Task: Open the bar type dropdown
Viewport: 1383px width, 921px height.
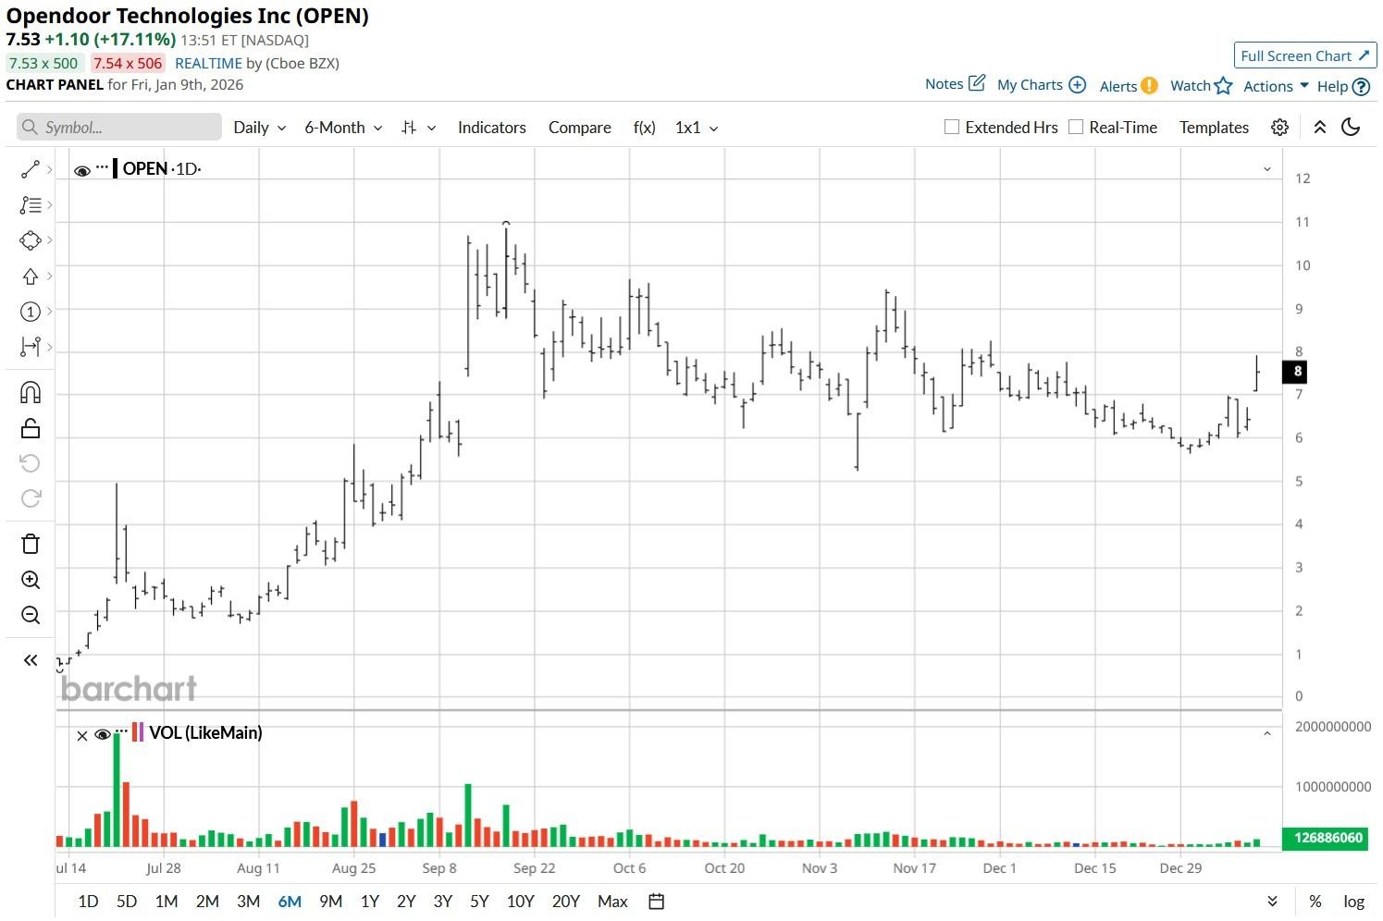Action: click(x=419, y=128)
